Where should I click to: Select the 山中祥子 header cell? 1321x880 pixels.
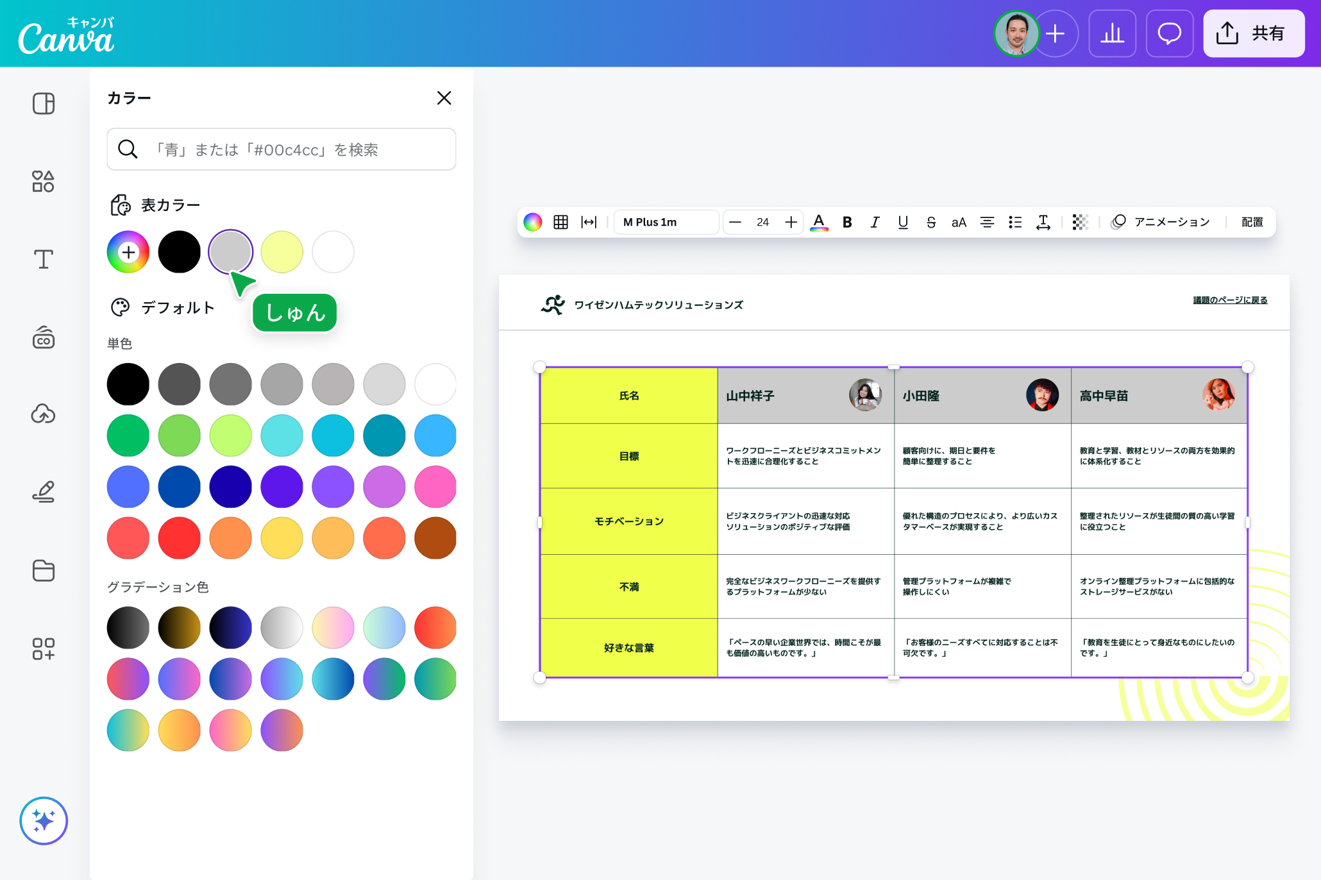coord(805,395)
